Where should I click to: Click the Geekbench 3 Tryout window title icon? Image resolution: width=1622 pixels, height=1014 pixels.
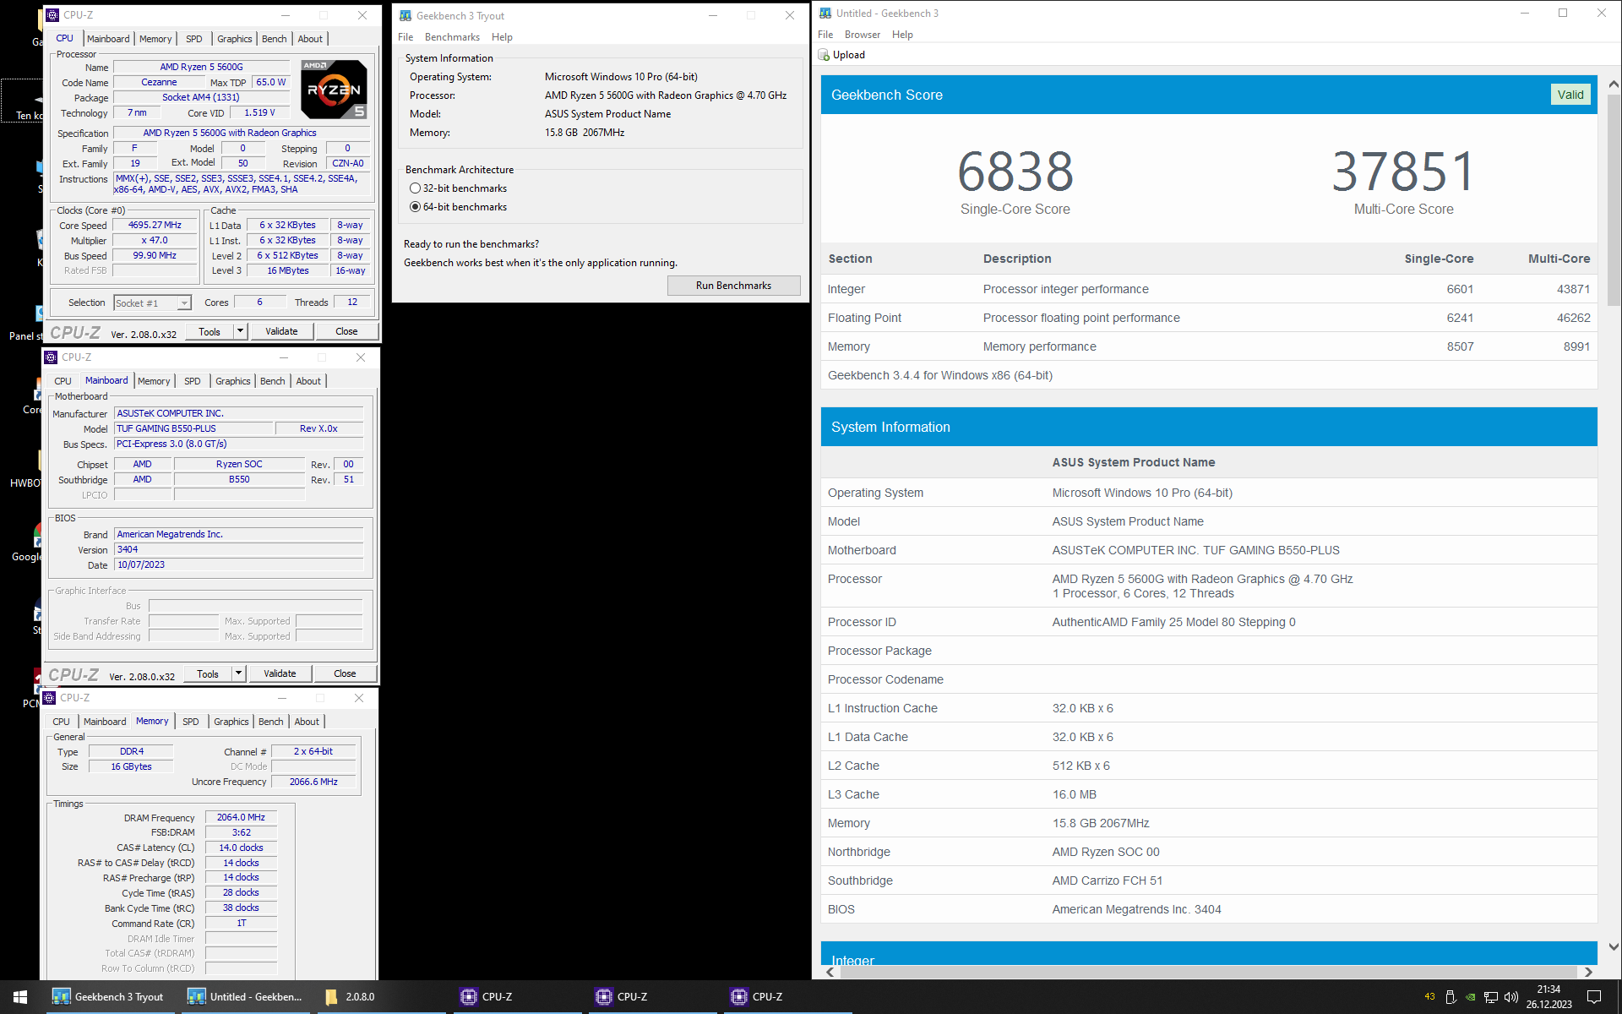[405, 15]
